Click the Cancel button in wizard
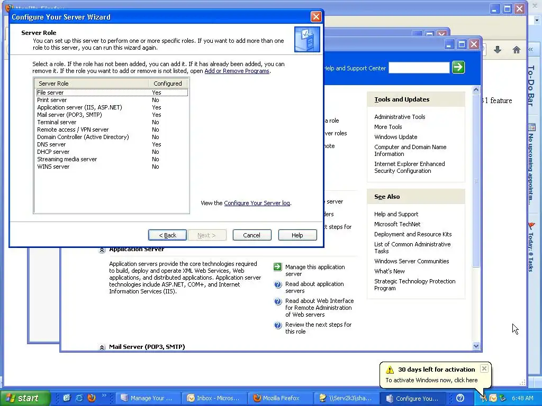 pos(251,235)
